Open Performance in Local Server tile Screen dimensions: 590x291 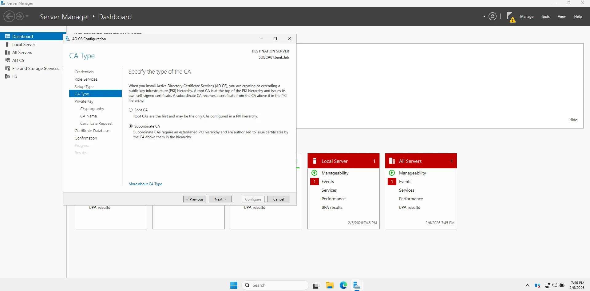click(x=334, y=199)
